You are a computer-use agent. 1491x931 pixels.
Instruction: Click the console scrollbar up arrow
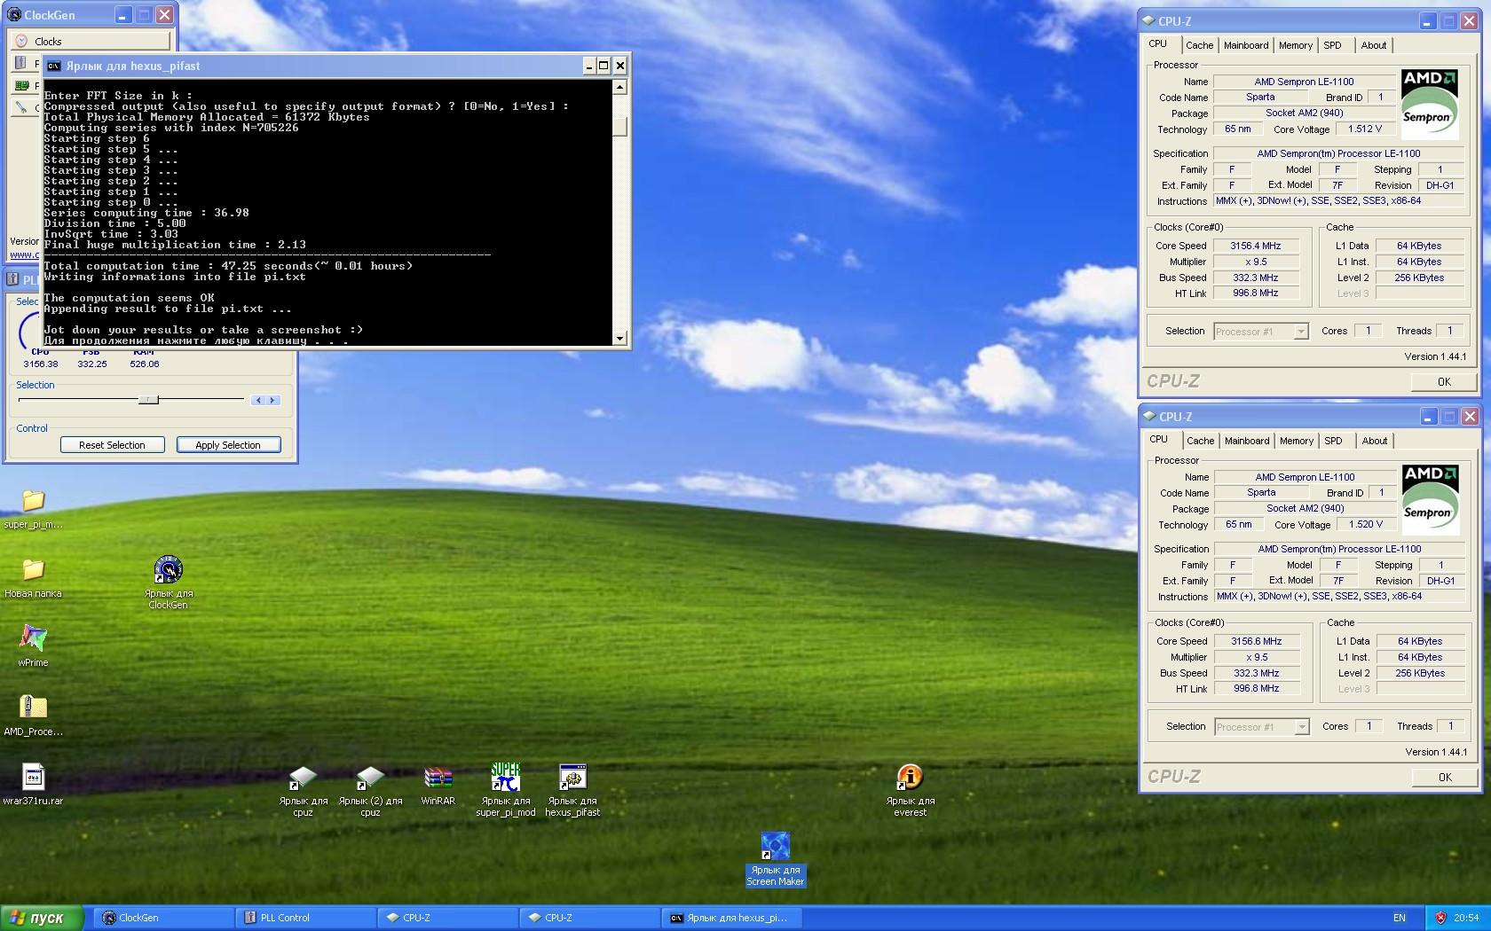coord(619,87)
